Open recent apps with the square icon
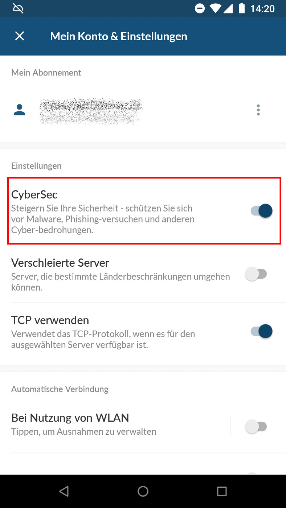 (222, 491)
